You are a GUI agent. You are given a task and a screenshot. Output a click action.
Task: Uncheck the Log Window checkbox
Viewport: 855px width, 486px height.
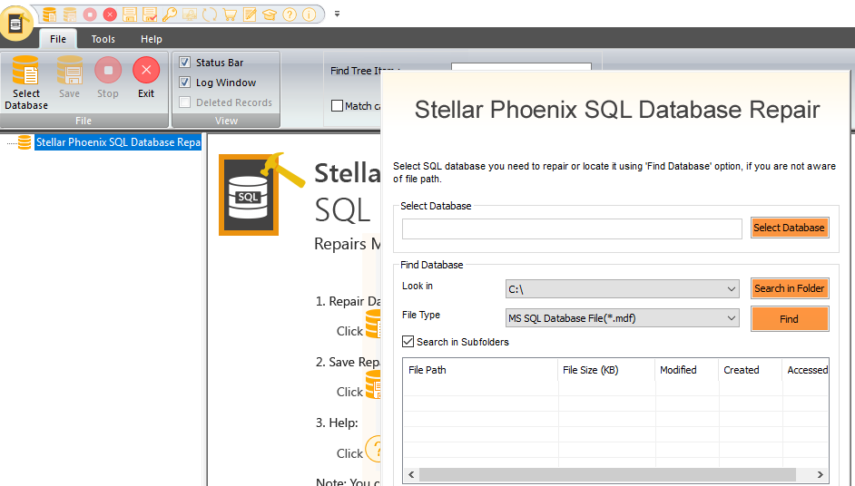point(185,83)
